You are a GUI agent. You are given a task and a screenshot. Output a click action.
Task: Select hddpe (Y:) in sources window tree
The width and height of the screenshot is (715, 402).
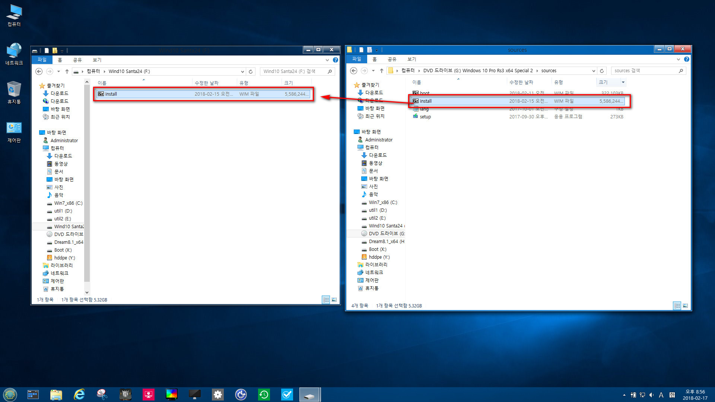[379, 257]
